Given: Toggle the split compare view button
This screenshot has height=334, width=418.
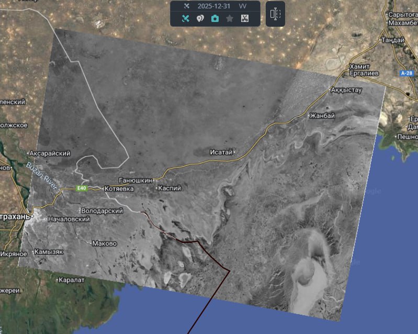Looking at the screenshot, I should click(x=275, y=14).
